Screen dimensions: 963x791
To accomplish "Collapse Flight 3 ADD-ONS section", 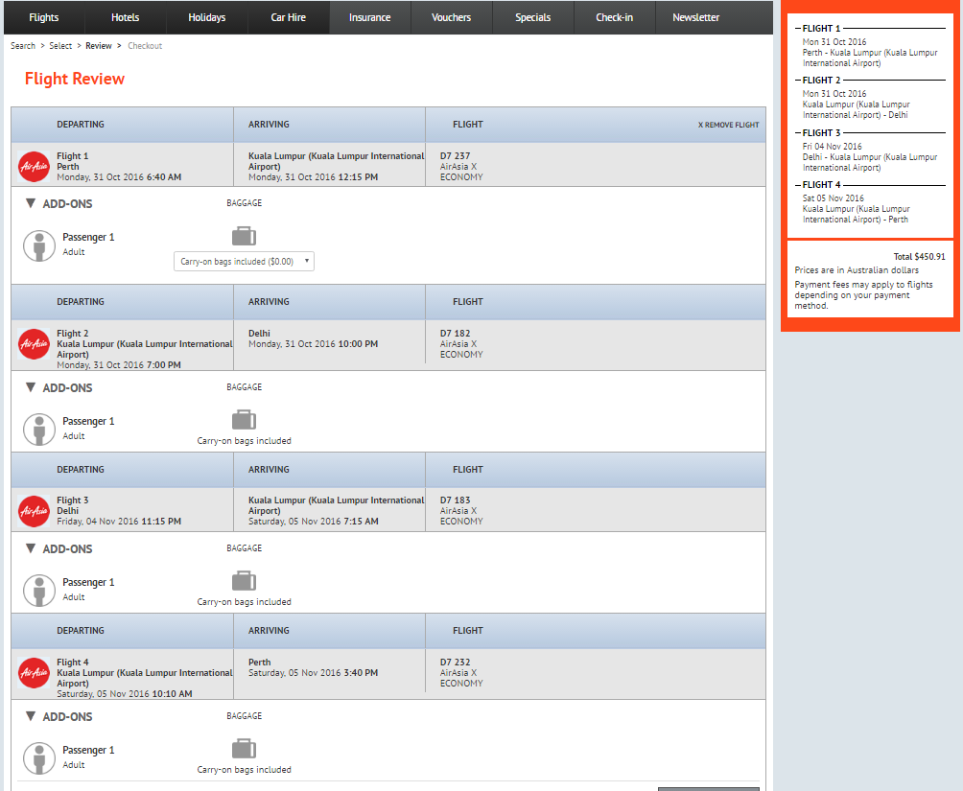I will (x=30, y=548).
